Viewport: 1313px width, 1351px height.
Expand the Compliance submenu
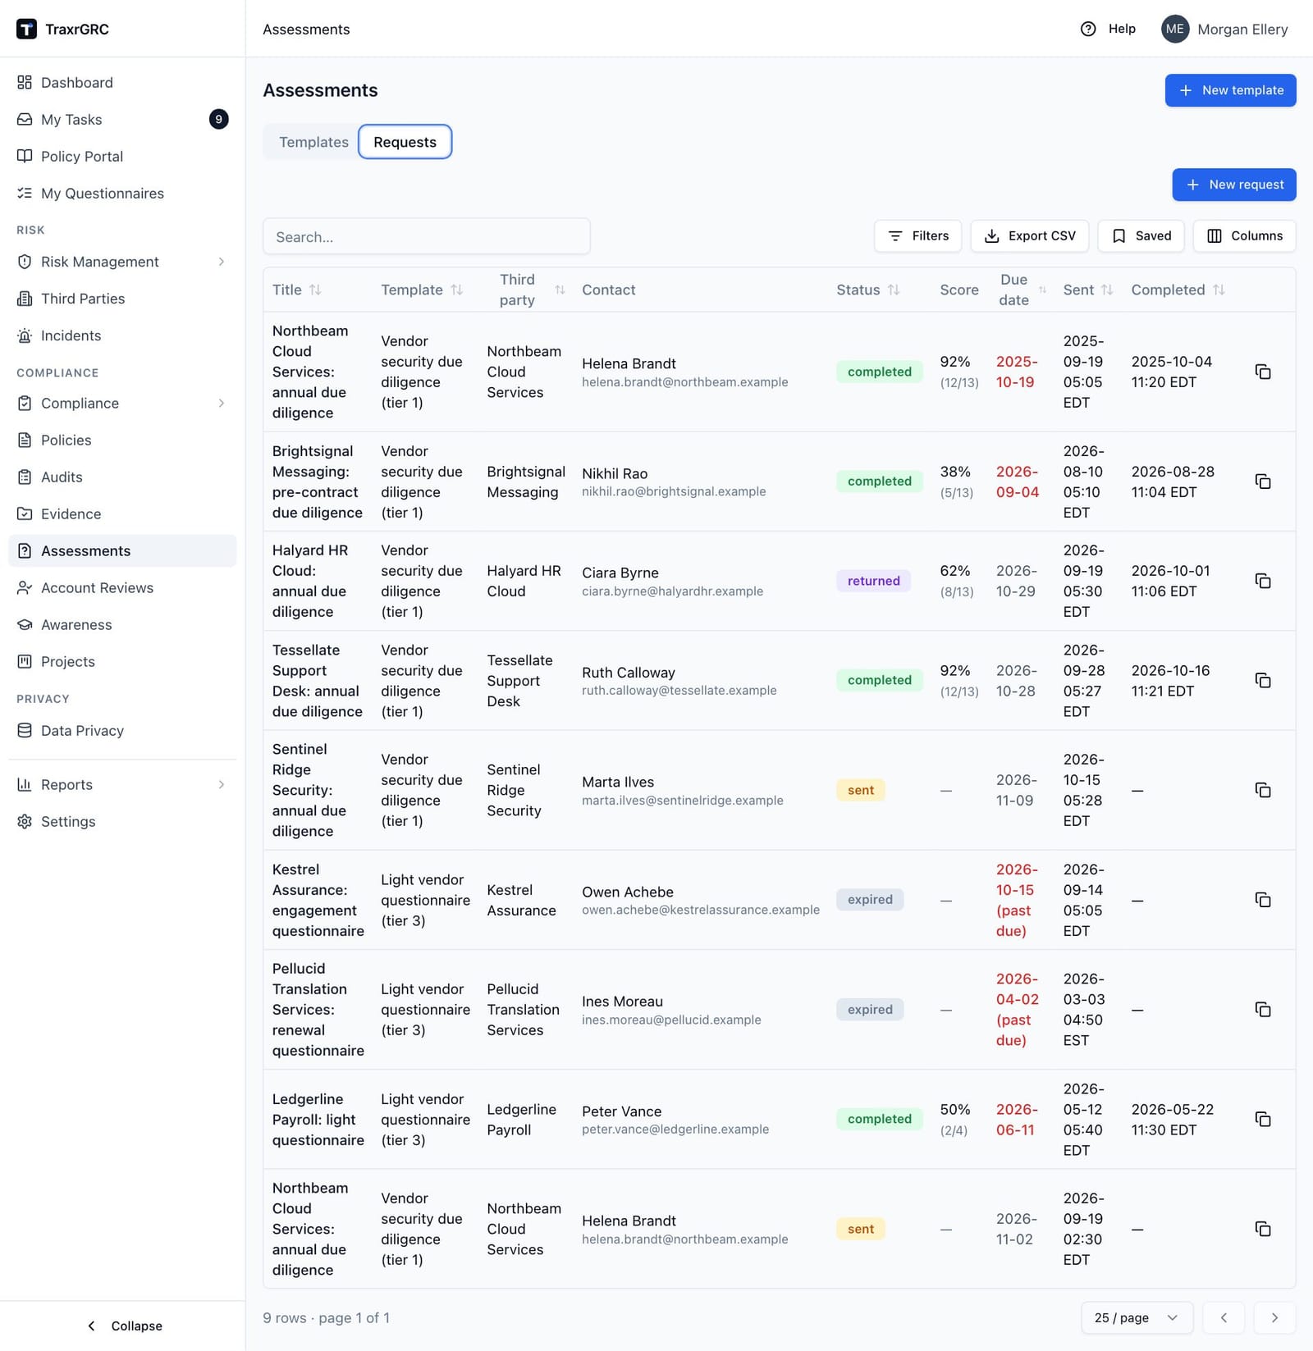point(222,403)
